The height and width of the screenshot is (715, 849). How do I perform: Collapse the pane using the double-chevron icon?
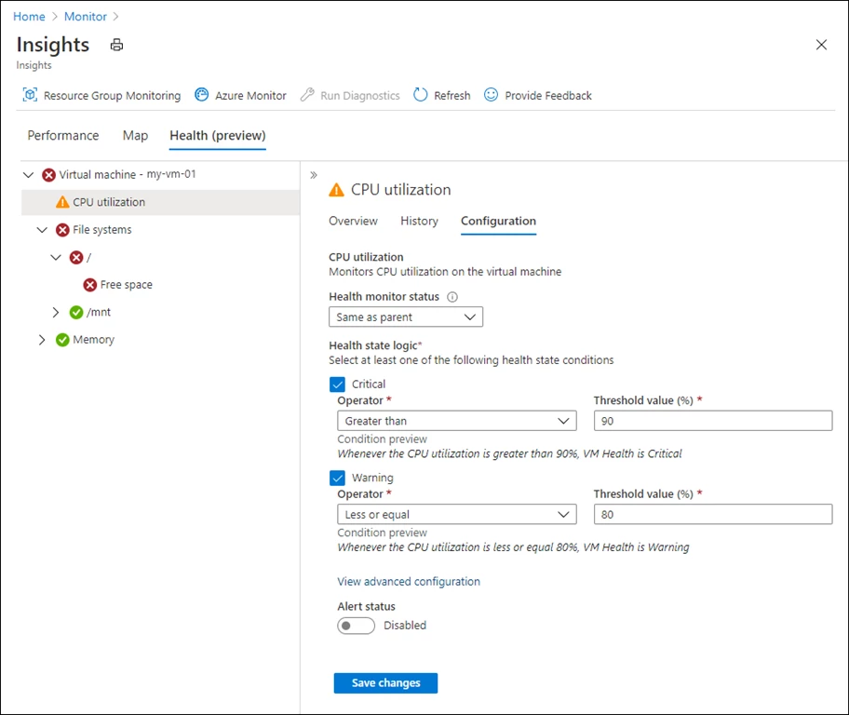[314, 175]
